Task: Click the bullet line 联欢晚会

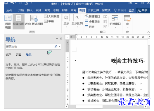Action: tap(112, 89)
